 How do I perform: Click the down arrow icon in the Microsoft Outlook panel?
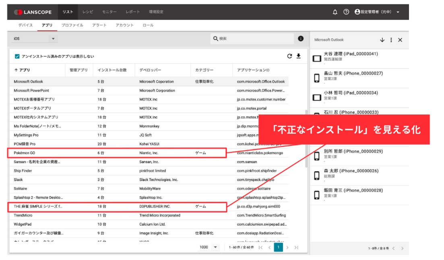click(382, 40)
